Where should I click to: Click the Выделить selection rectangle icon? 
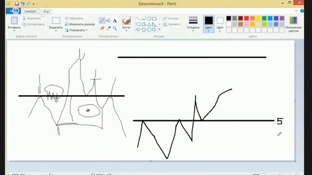pos(56,20)
